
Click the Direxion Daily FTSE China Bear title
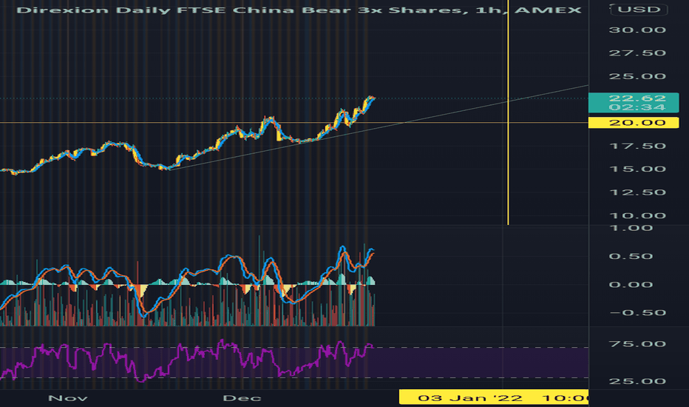tap(299, 10)
